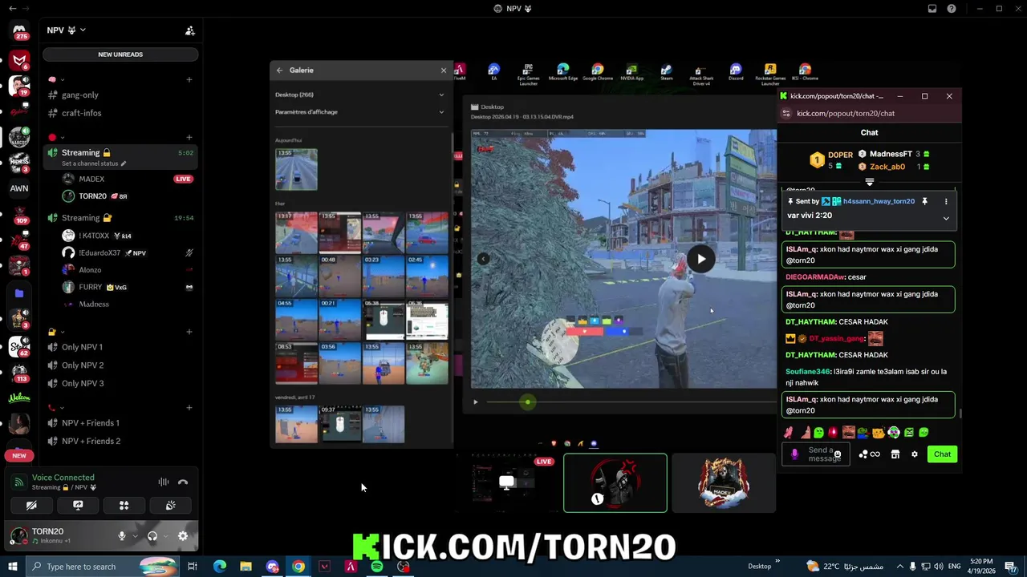The width and height of the screenshot is (1027, 577).
Task: Select user FURRY in the voice channel
Action: [x=90, y=287]
